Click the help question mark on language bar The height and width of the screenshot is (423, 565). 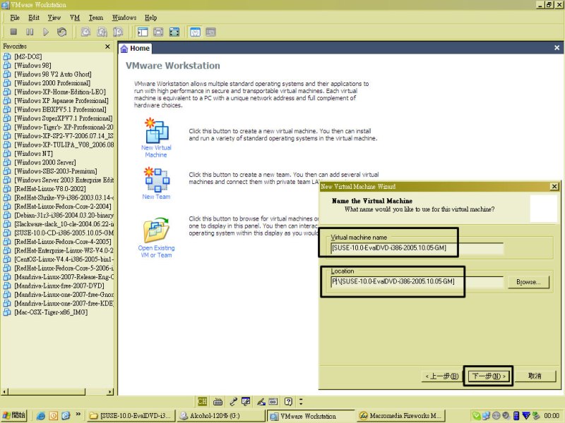(x=288, y=401)
